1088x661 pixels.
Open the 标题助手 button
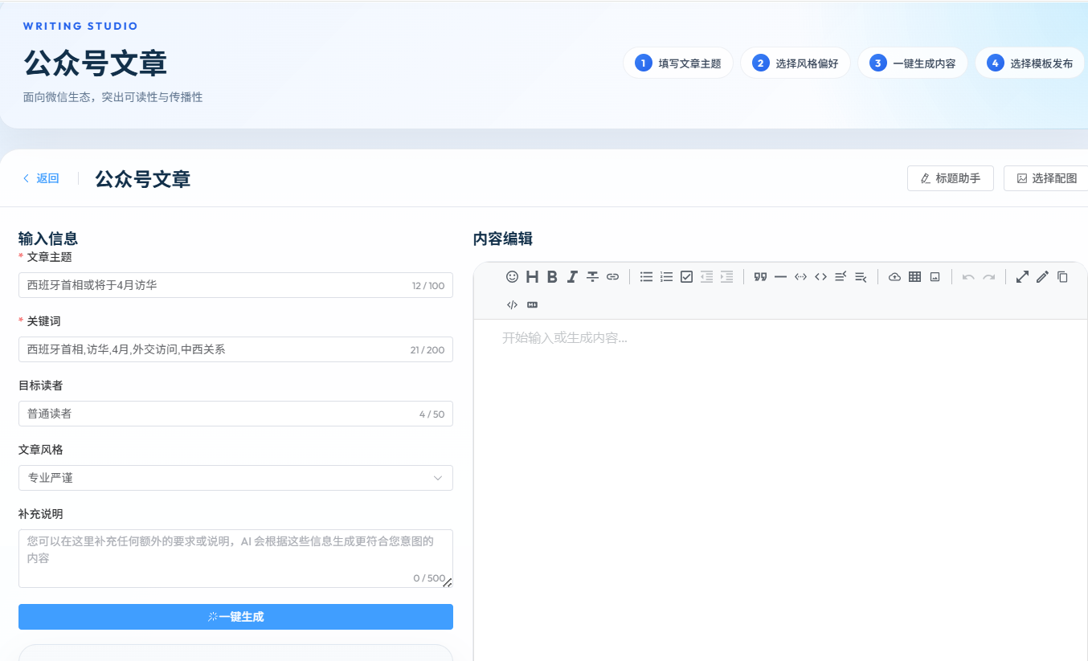coord(950,178)
